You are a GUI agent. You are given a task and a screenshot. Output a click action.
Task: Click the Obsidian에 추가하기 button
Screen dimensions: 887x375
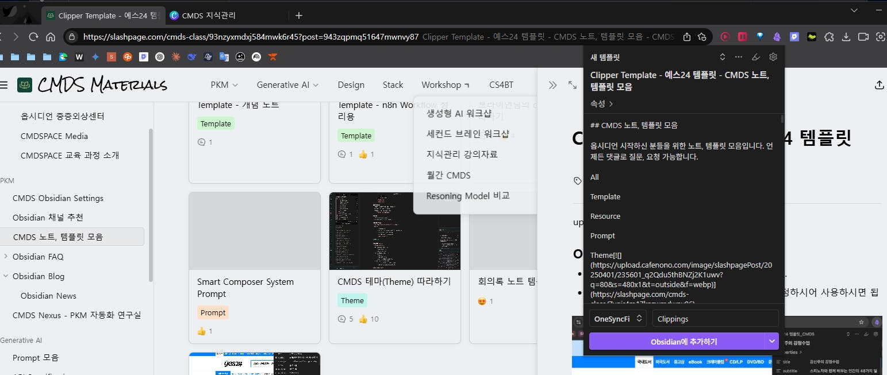[678, 341]
